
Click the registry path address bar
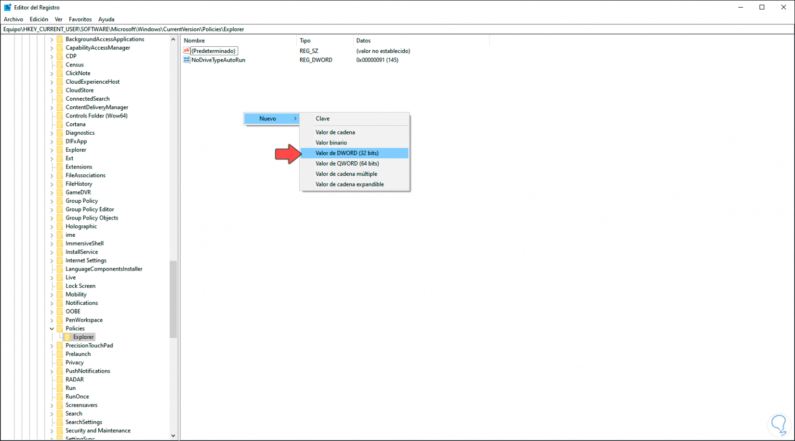pyautogui.click(x=397, y=29)
